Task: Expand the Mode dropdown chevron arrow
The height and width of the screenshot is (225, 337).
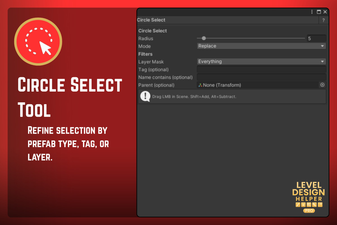Action: tap(322, 46)
